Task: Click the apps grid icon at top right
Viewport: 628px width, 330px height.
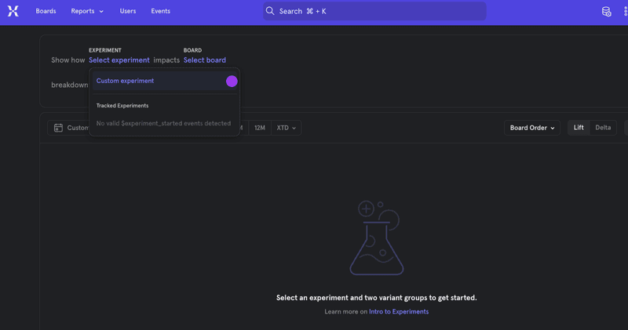Action: (625, 11)
